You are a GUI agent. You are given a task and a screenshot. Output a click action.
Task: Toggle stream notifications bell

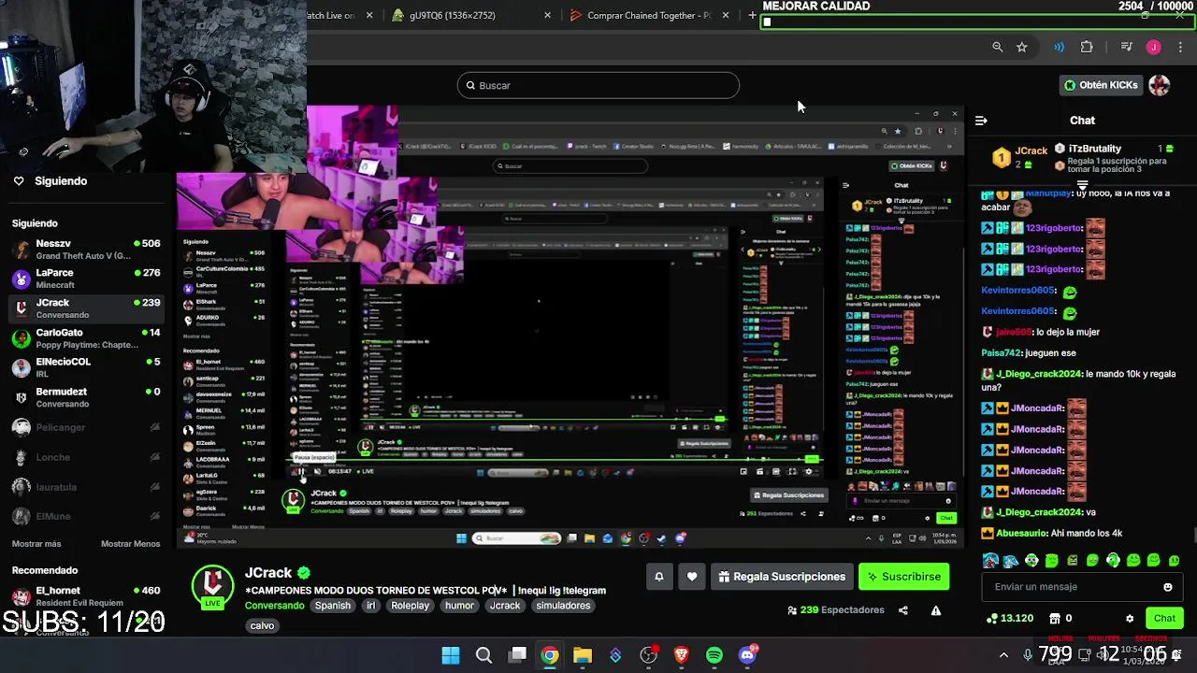coord(658,577)
